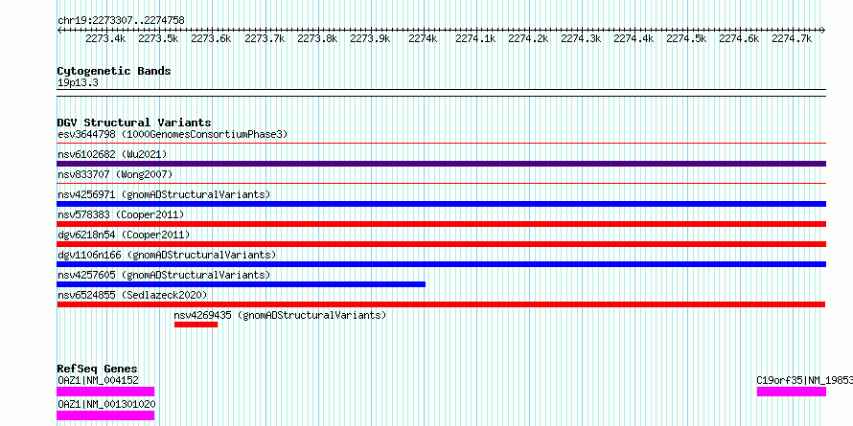Click the 2274.7k ruler tick label
The height and width of the screenshot is (426, 853).
(792, 39)
